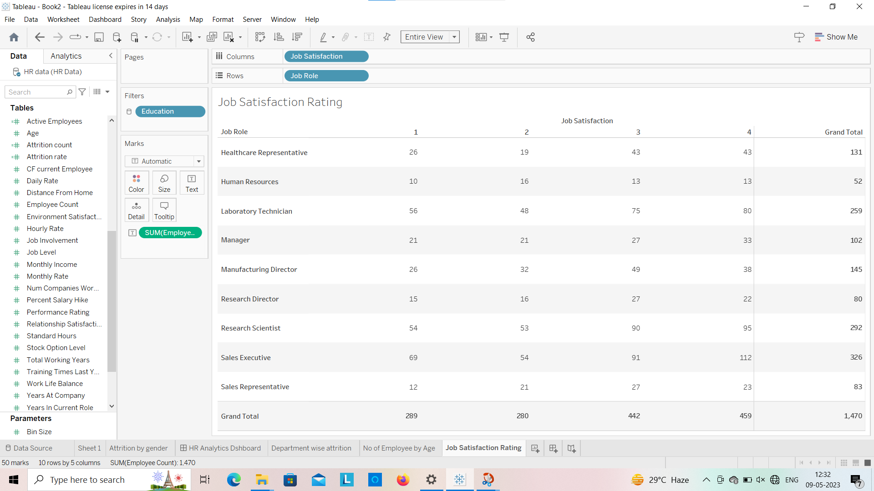Viewport: 874px width, 491px height.
Task: Swap rows and columns
Action: (260, 37)
